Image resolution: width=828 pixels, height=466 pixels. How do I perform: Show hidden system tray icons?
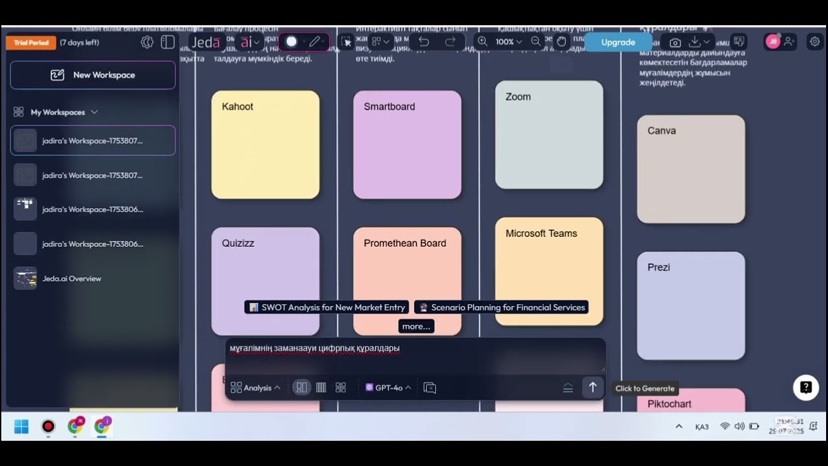click(679, 427)
